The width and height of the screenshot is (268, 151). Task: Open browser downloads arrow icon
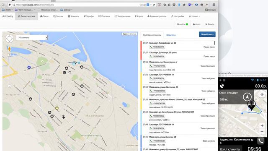(179, 5)
